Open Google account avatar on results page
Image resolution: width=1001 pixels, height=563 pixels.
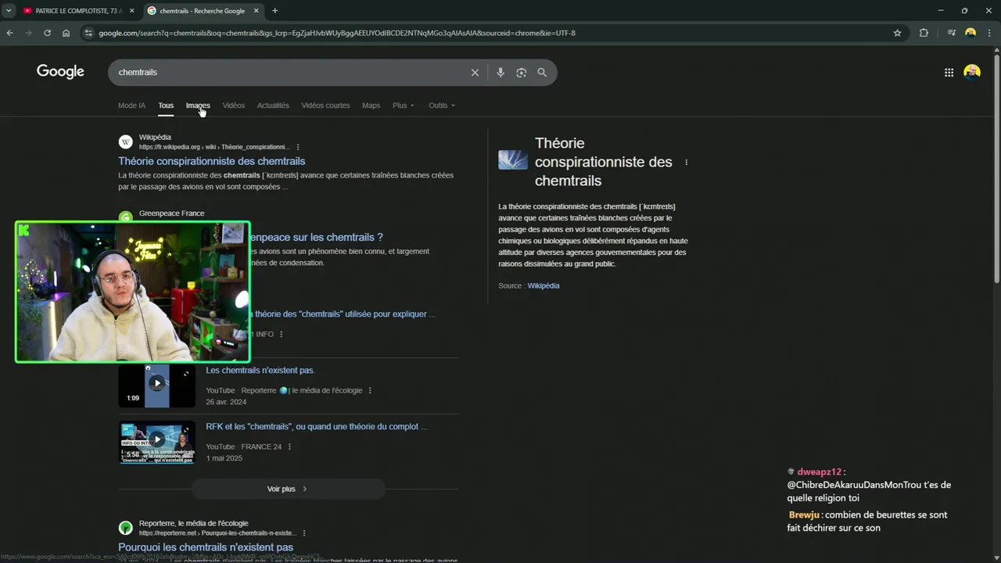click(972, 72)
